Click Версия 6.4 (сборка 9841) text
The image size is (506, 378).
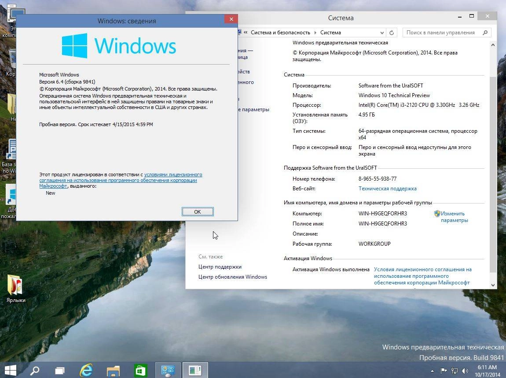[x=67, y=82]
